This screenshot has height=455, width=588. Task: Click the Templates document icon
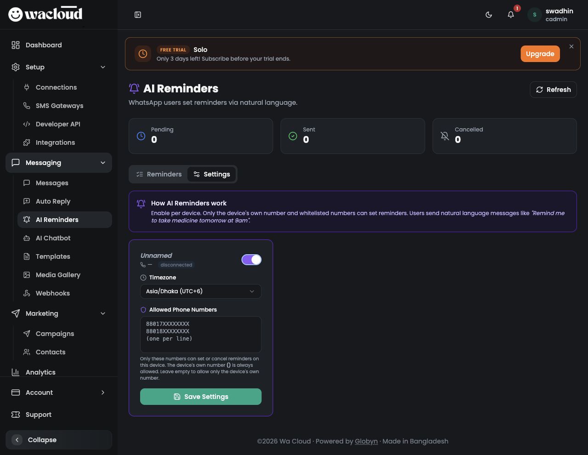[x=27, y=256]
